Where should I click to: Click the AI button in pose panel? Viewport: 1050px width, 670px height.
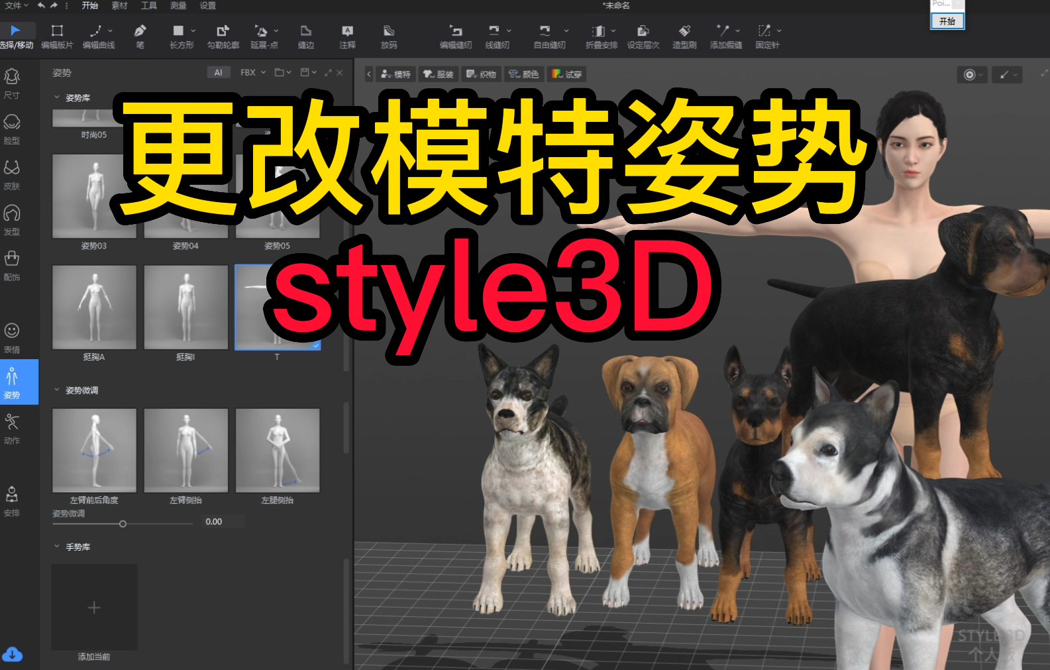[218, 72]
